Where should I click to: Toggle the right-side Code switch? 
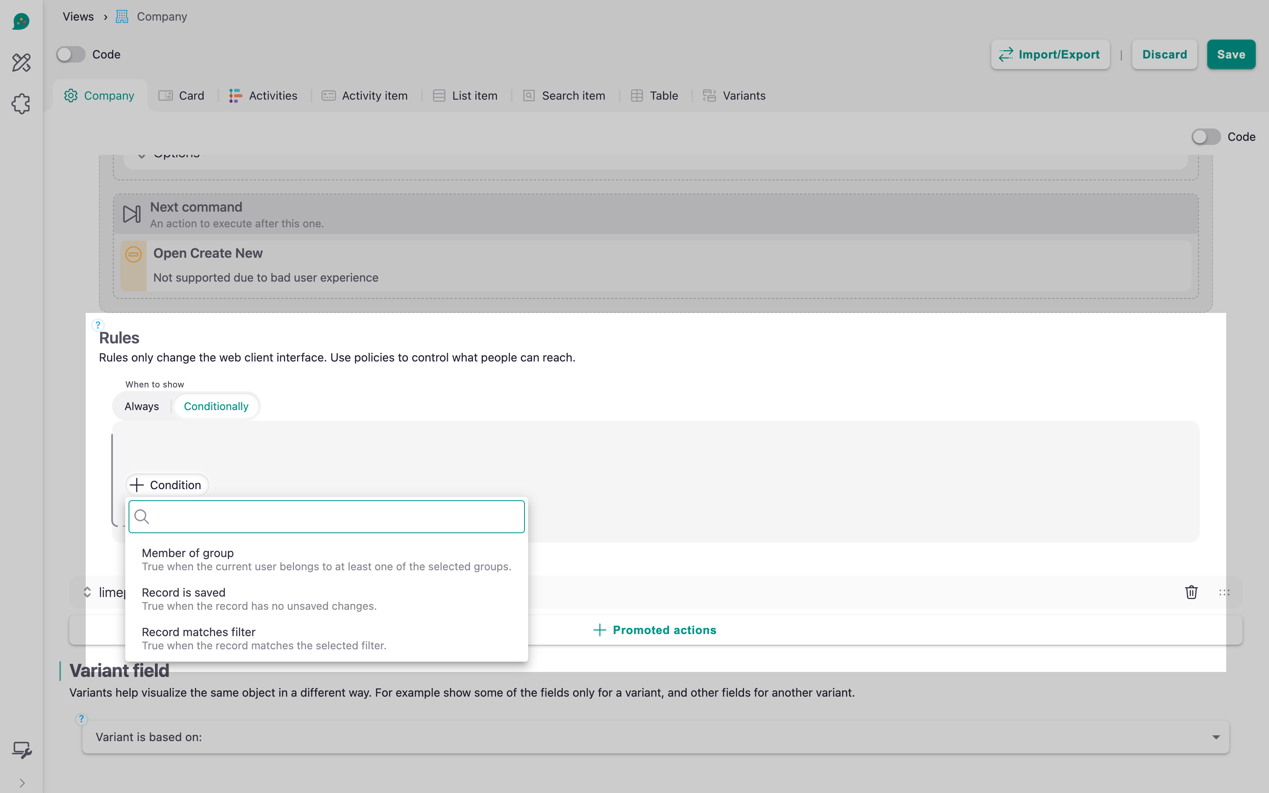[1206, 137]
